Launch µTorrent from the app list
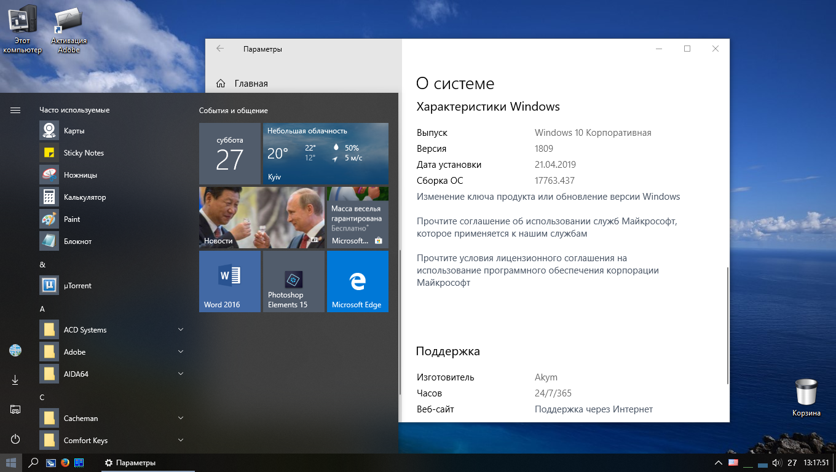 (x=112, y=286)
